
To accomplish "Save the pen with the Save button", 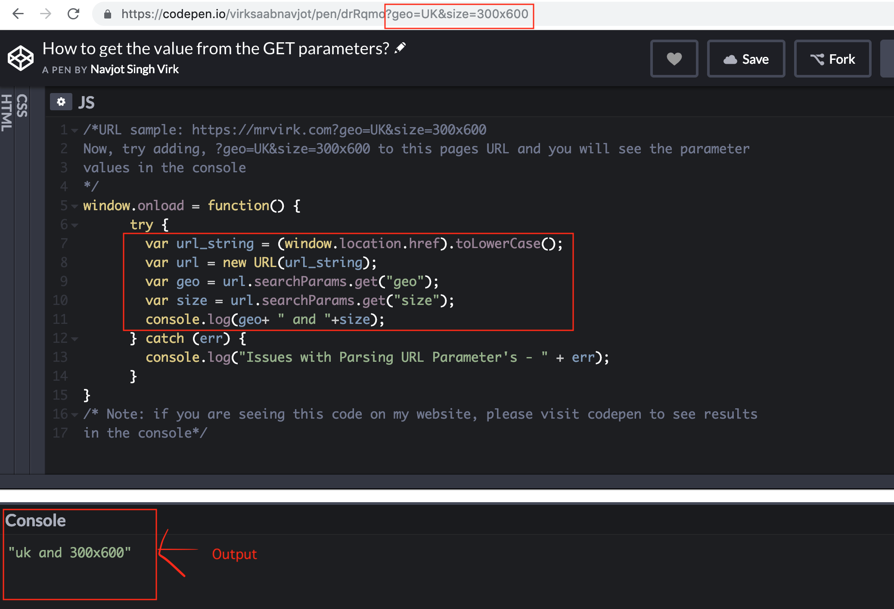I will [746, 59].
